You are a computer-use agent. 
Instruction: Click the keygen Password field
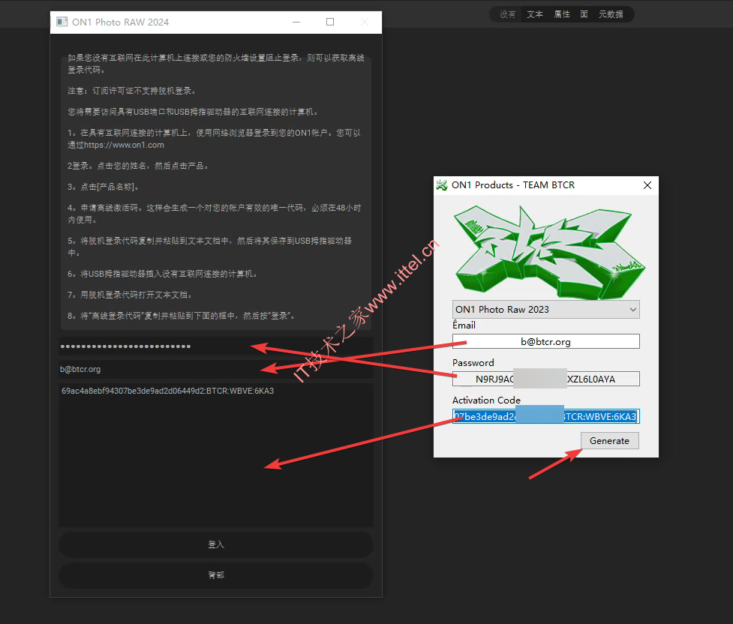(x=546, y=379)
